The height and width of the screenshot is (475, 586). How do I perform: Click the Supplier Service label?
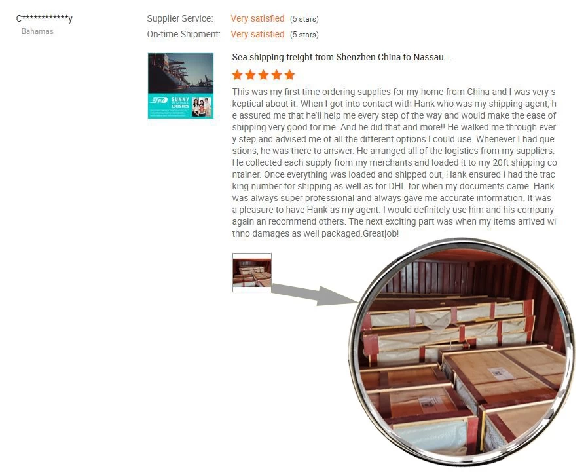pos(180,19)
